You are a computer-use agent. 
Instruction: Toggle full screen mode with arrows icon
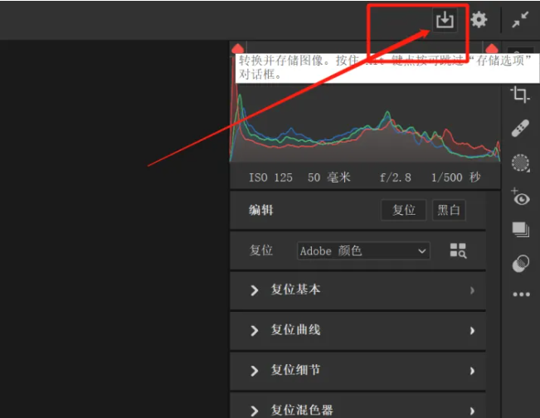pos(521,20)
